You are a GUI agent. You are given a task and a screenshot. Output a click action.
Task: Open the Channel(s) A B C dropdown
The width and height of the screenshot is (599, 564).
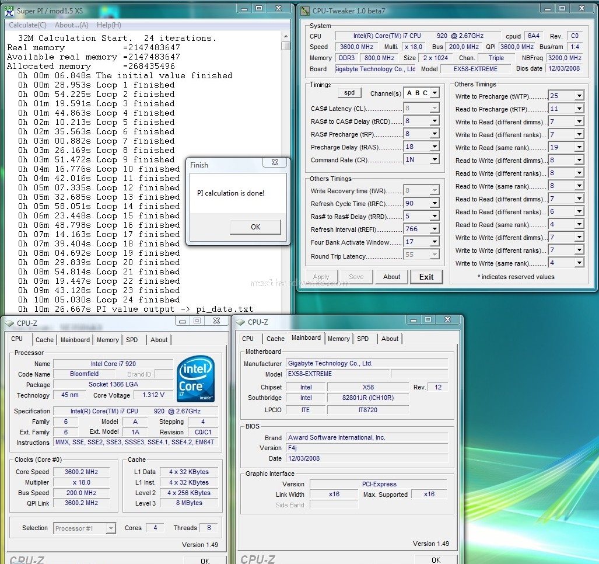click(x=435, y=93)
